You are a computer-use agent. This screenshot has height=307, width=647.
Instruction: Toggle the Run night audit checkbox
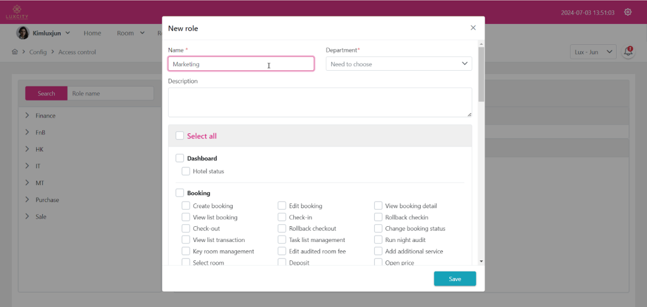(378, 240)
